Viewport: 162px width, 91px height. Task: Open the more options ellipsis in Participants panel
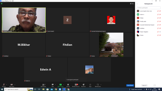coord(155,85)
